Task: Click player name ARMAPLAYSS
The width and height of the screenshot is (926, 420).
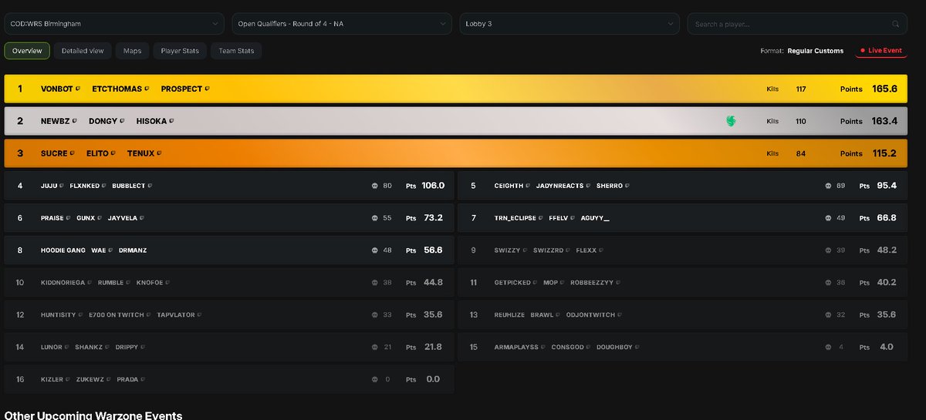Action: (x=518, y=348)
